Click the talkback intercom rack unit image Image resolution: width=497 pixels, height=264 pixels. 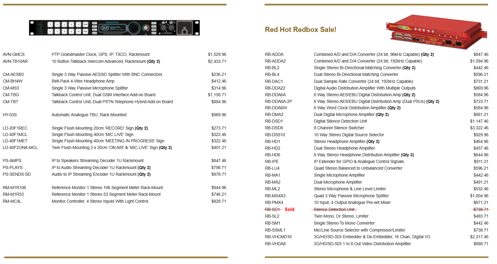(115, 28)
